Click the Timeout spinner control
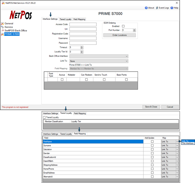The height and width of the screenshot is (183, 195). click(82, 48)
